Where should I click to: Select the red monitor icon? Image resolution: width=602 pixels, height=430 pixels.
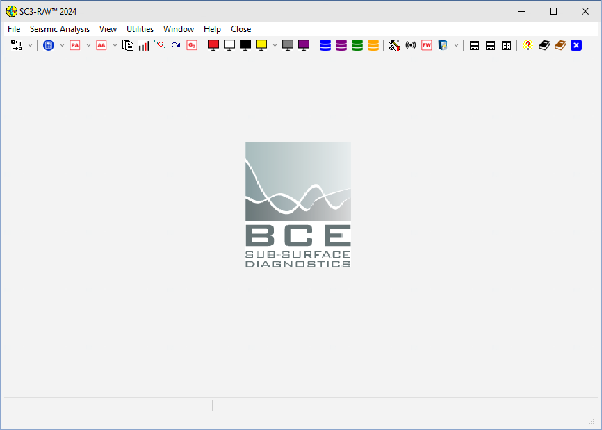pyautogui.click(x=213, y=45)
